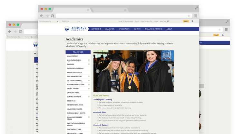Show the next carousel photo

[x=170, y=71]
